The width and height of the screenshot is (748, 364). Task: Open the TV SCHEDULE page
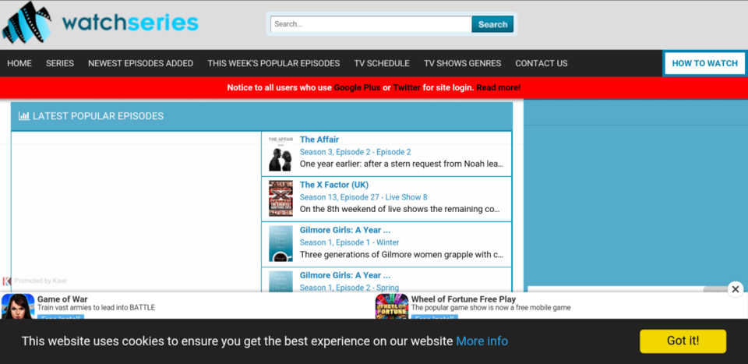[382, 63]
